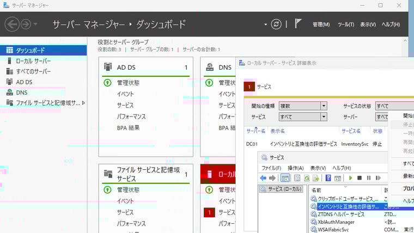Screen dimensions: 414x233
Task: Open 表示(V) menu in Services window
Action: (x=318, y=168)
